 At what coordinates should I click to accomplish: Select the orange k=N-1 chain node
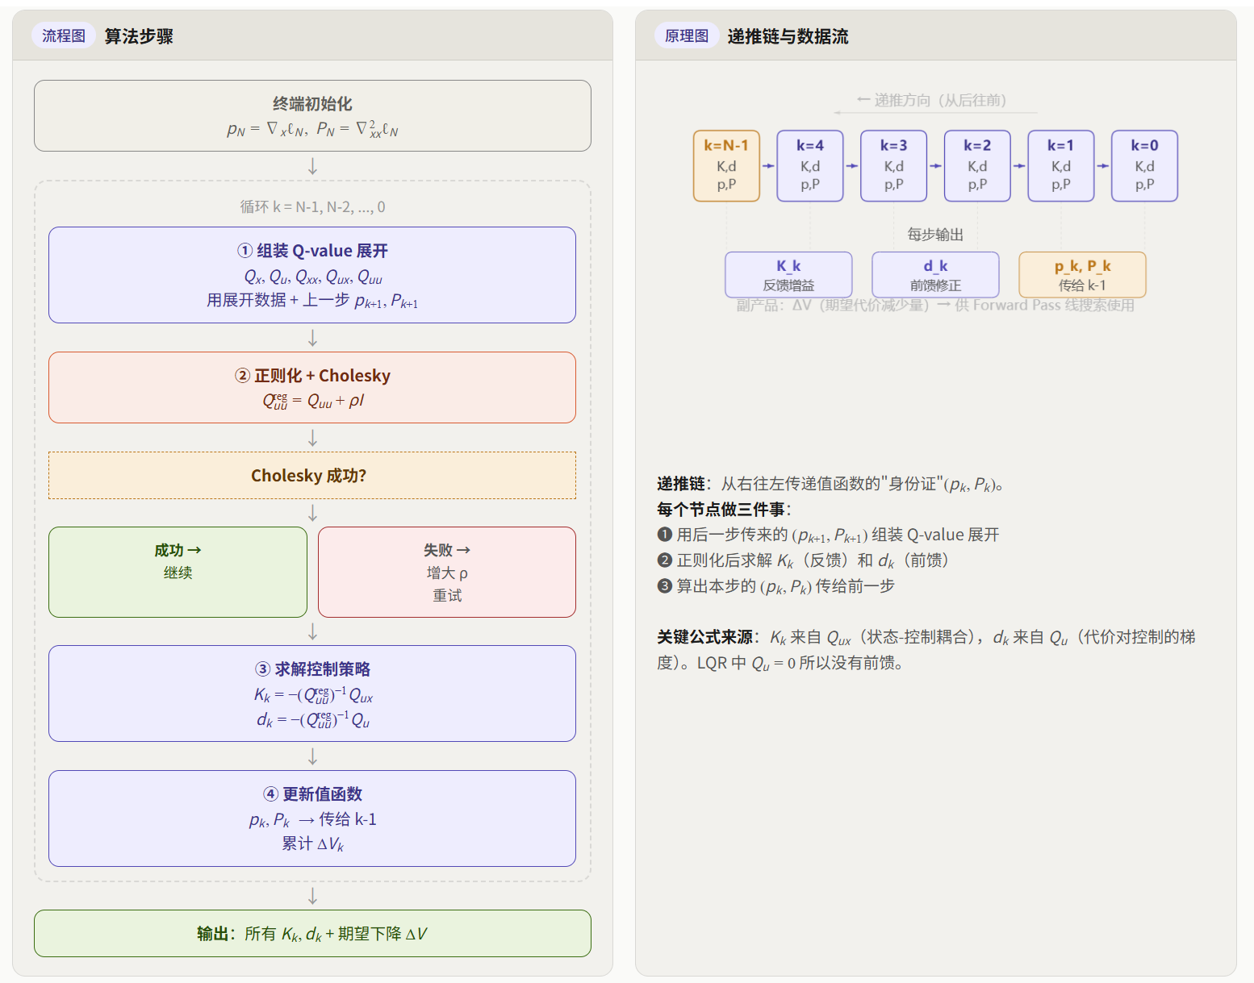tap(726, 165)
